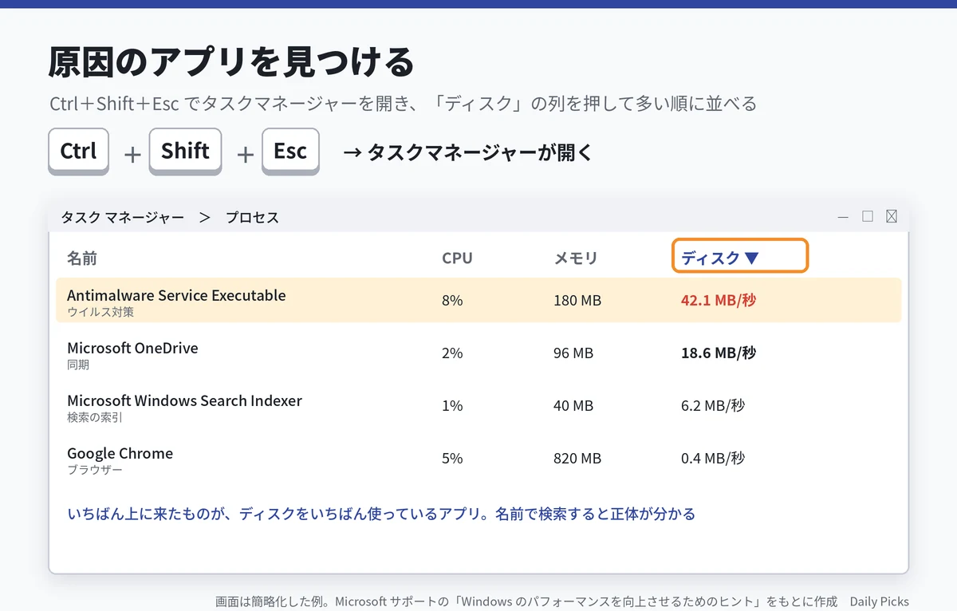Viewport: 957px width, 611px height.
Task: Minimize the Task Manager window
Action: 843,217
